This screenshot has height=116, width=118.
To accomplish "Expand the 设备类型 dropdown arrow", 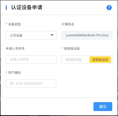I will pos(52,35).
